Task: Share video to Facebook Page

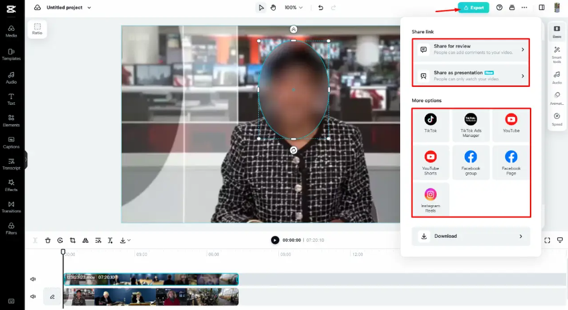Action: (x=511, y=163)
